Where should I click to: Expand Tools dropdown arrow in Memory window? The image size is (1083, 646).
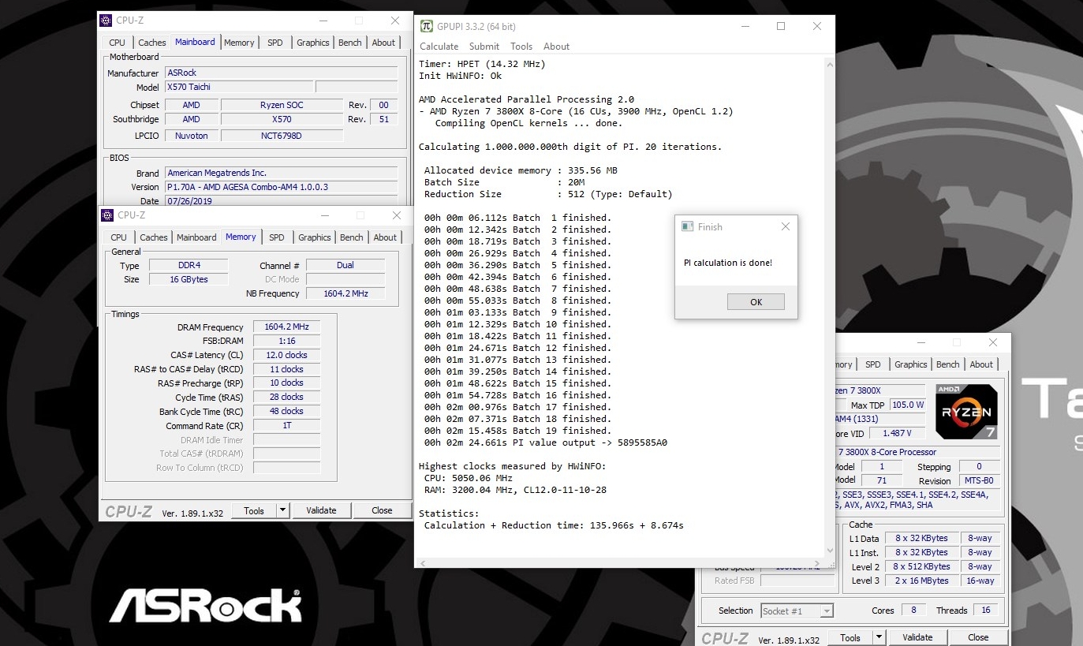coord(282,510)
